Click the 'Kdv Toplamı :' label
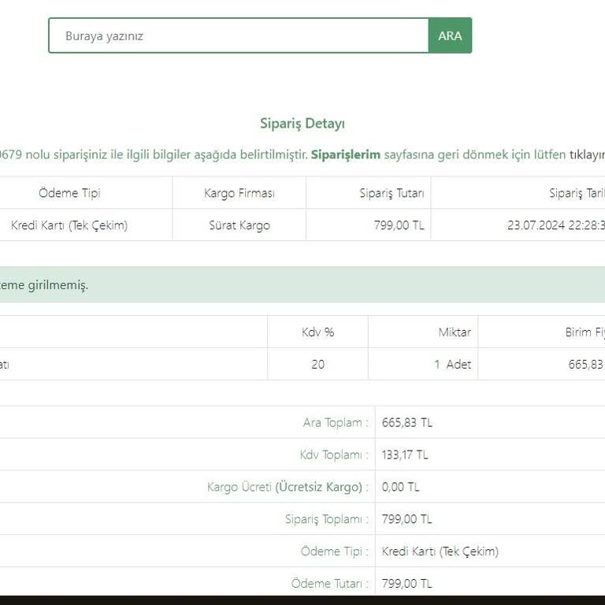 pos(334,455)
